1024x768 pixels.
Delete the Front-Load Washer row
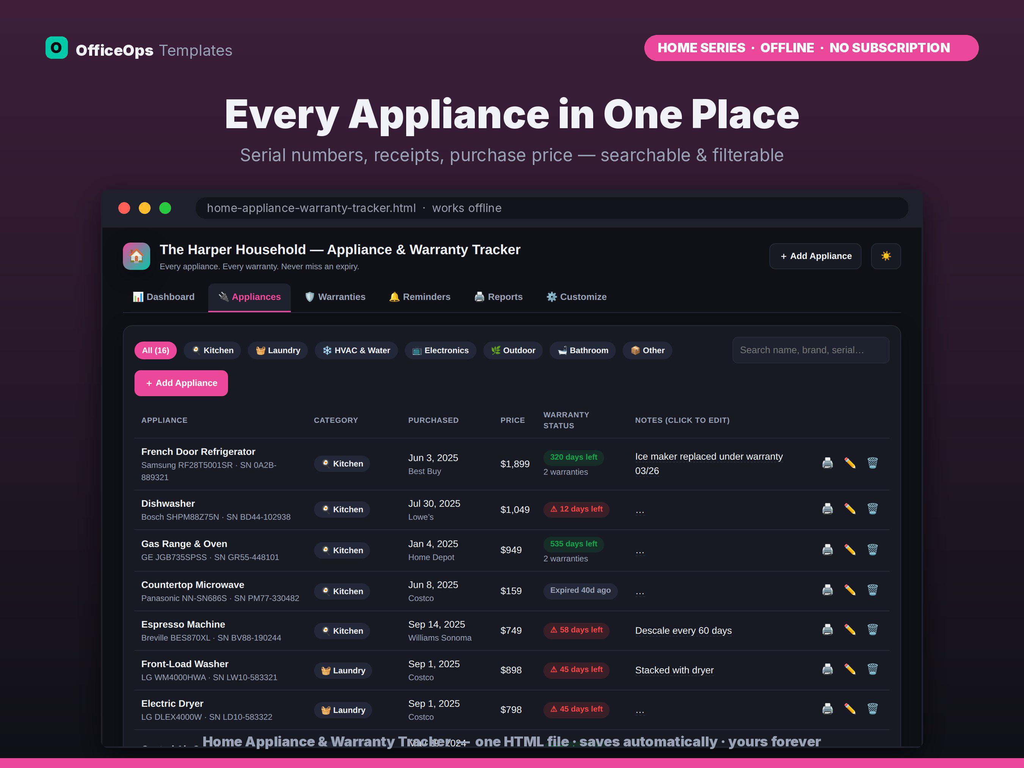point(872,669)
